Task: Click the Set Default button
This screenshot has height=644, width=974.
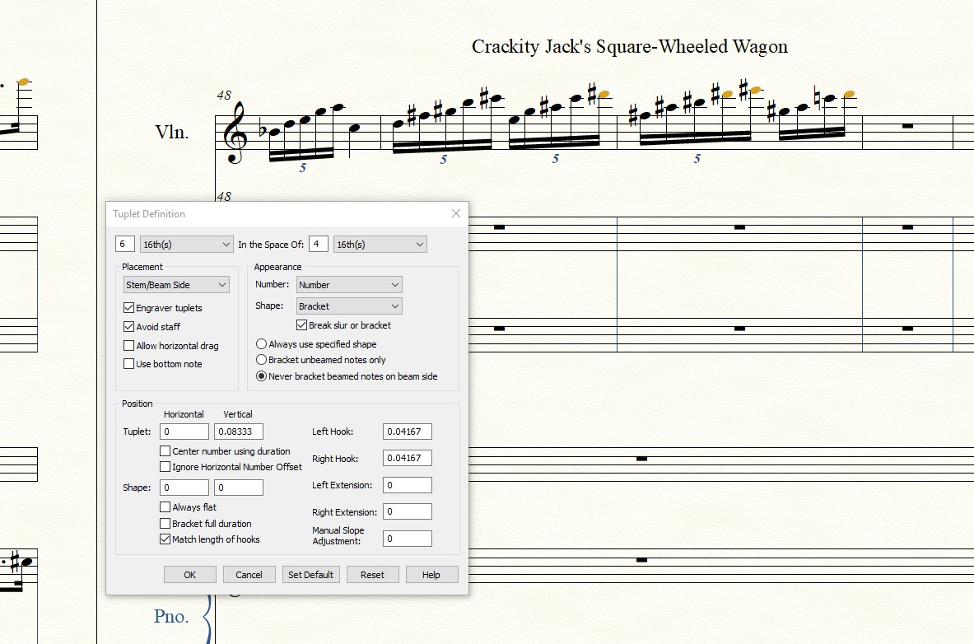Action: (x=310, y=575)
